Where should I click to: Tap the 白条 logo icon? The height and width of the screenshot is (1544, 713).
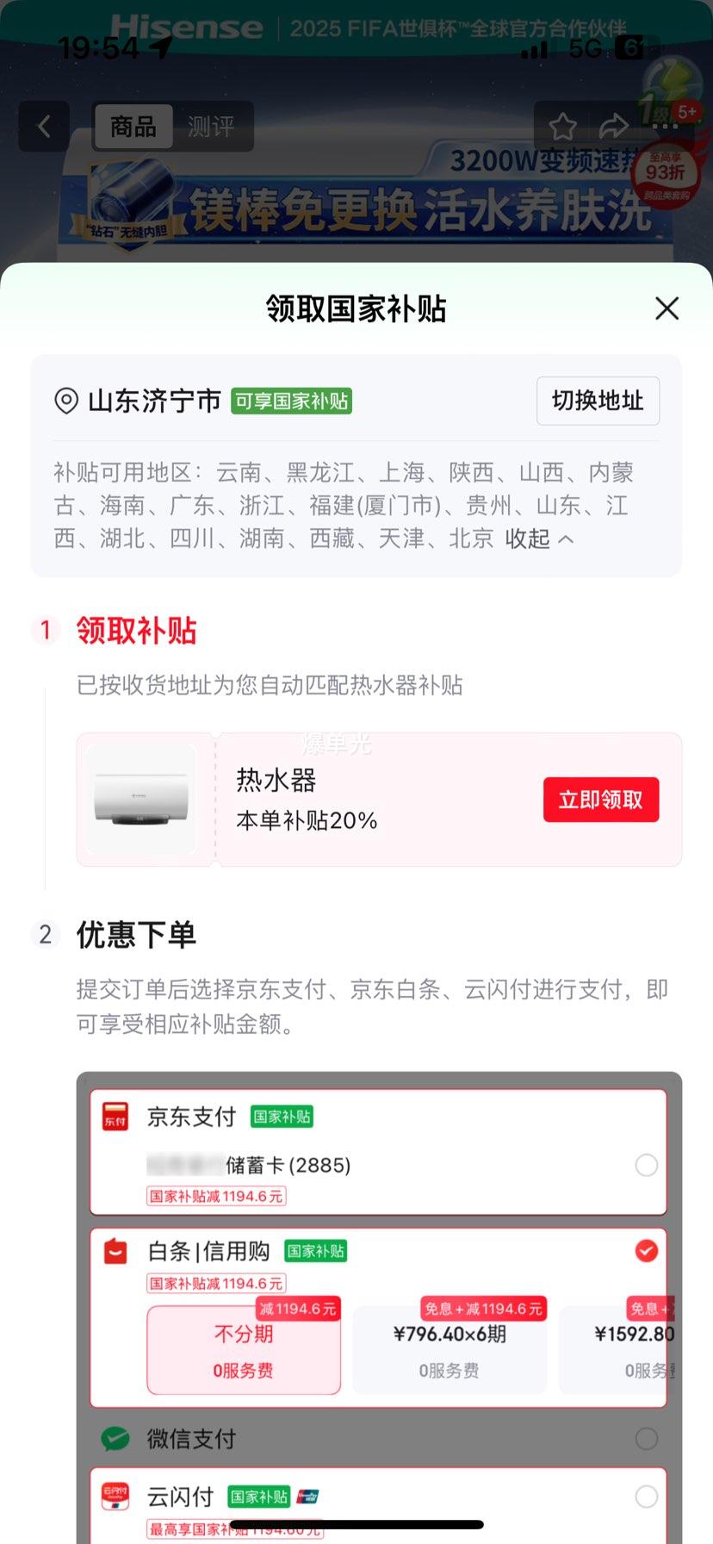click(x=115, y=1251)
